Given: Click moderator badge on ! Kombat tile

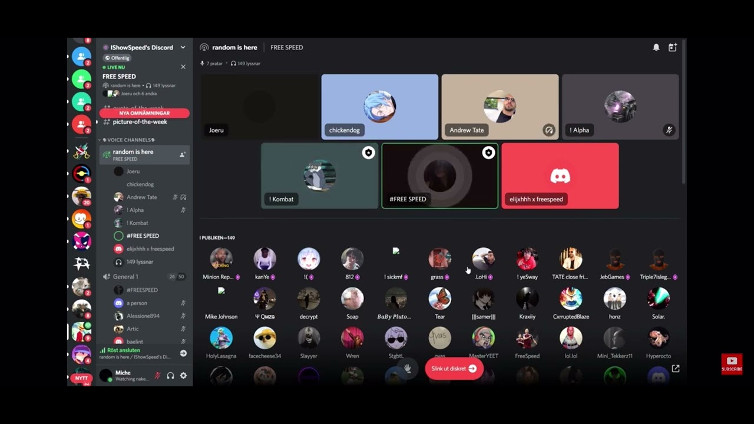Looking at the screenshot, I should point(368,153).
